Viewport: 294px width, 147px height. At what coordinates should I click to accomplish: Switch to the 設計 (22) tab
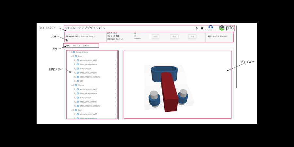[76, 45]
